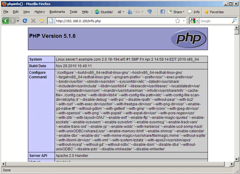
Task: Click the PHP Version 5.1.6 heading
Action: pos(52,36)
